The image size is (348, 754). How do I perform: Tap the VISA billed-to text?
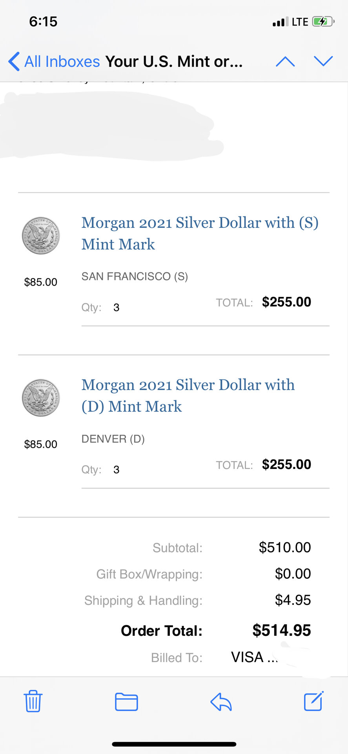point(247,657)
